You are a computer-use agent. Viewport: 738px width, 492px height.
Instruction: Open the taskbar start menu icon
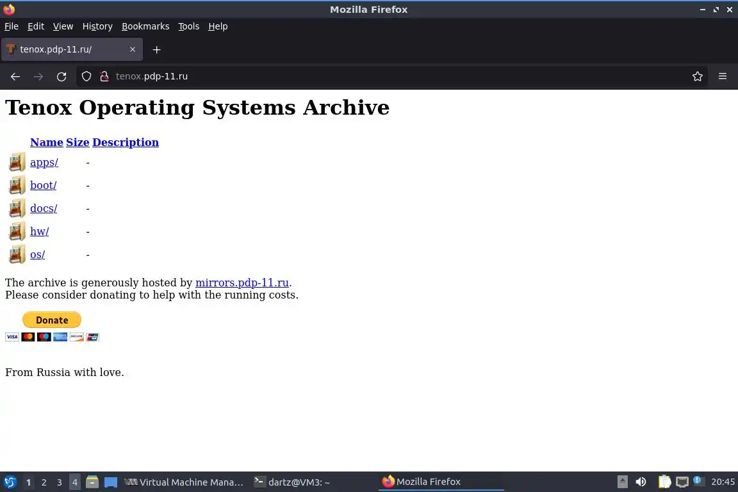pos(10,482)
